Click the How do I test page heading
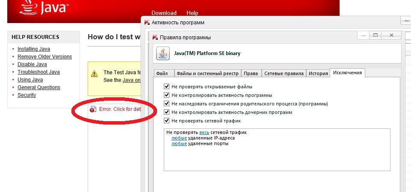The width and height of the screenshot is (411, 192). point(114,37)
